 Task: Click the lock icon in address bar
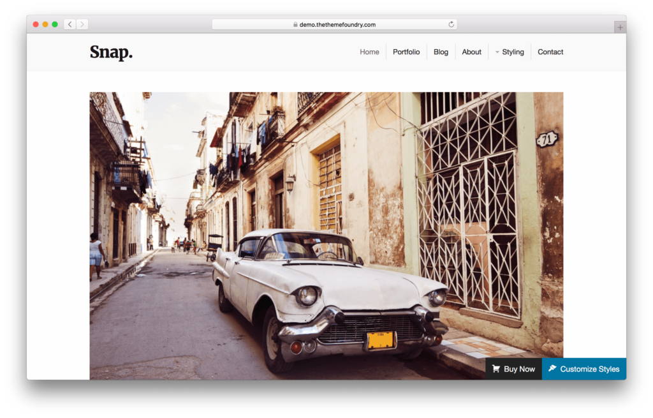click(x=295, y=25)
